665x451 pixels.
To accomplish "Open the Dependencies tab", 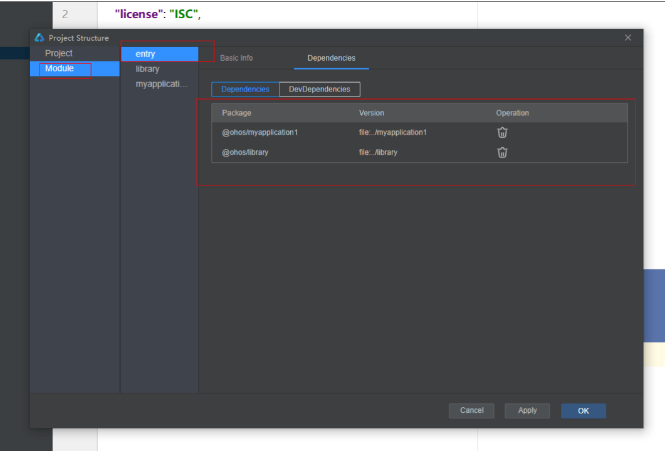I will [x=331, y=58].
